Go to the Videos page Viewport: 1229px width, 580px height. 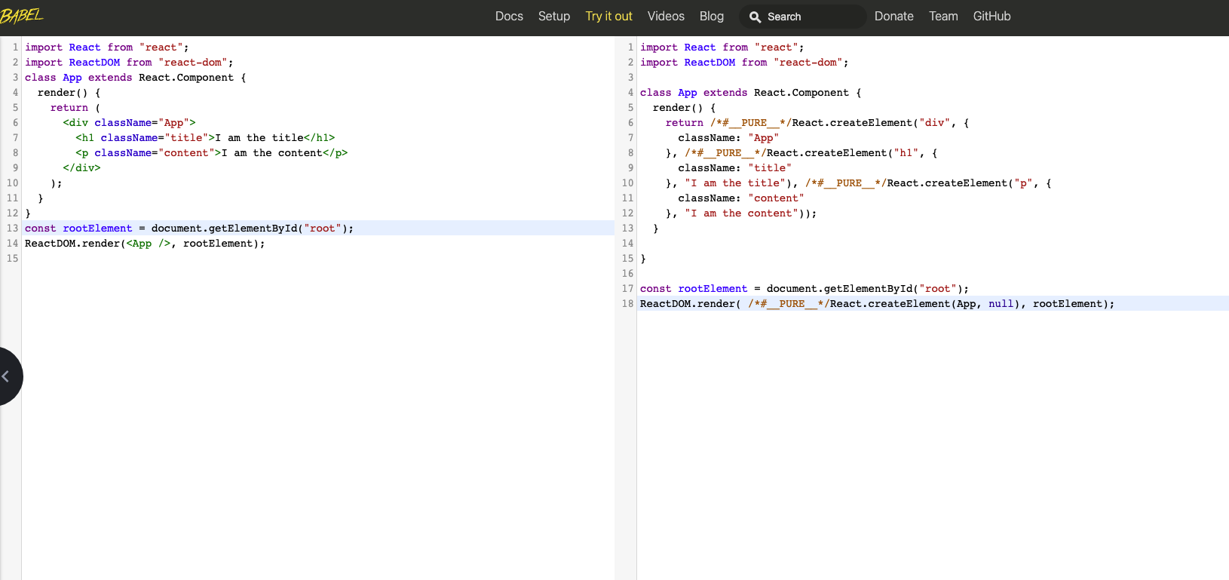[x=666, y=16]
